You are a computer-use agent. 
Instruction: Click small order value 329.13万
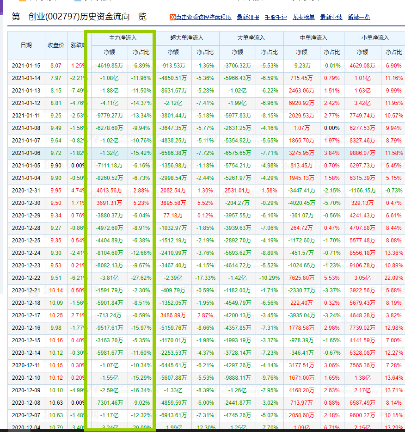362,203
